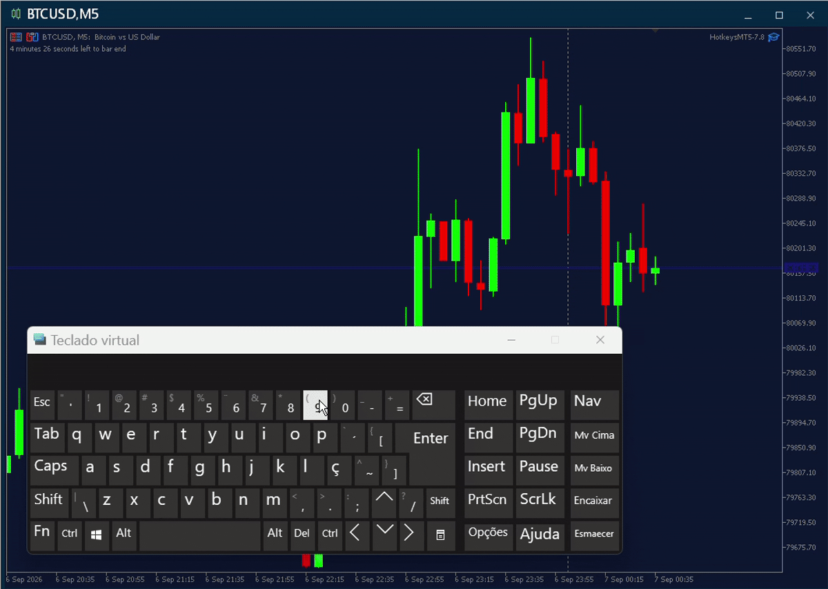The image size is (828, 589).
Task: Tap the context menu key on the virtual keyboard
Action: (440, 535)
